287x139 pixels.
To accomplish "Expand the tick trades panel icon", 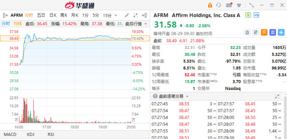I will point(277,96).
